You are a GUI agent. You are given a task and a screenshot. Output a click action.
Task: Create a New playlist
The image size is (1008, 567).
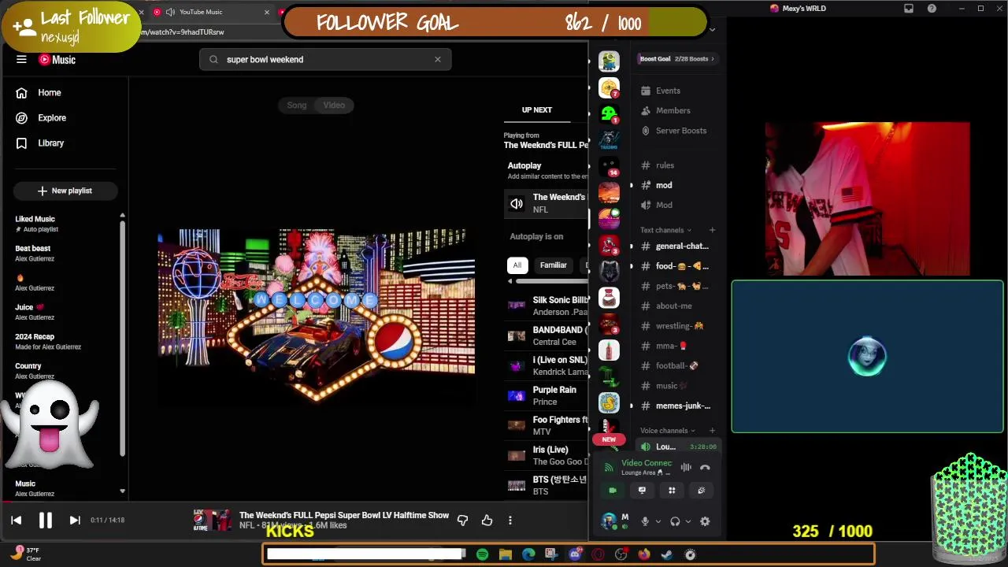[65, 191]
